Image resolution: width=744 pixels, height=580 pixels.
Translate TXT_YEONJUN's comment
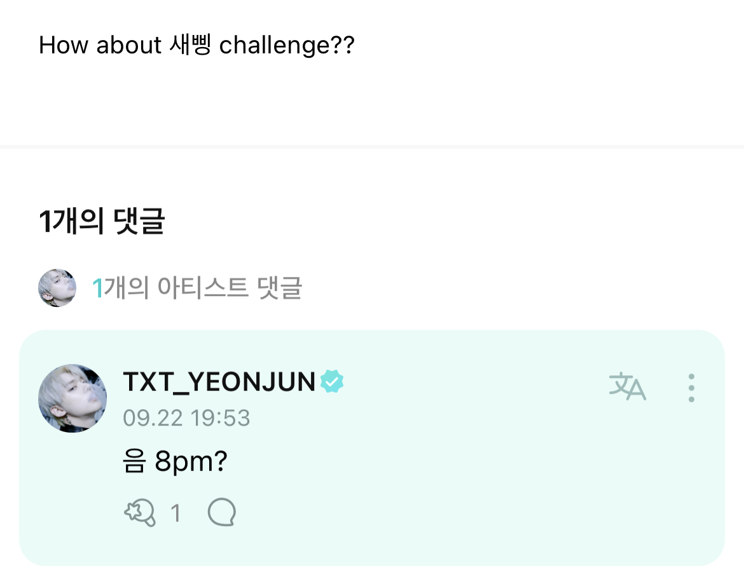pos(627,386)
